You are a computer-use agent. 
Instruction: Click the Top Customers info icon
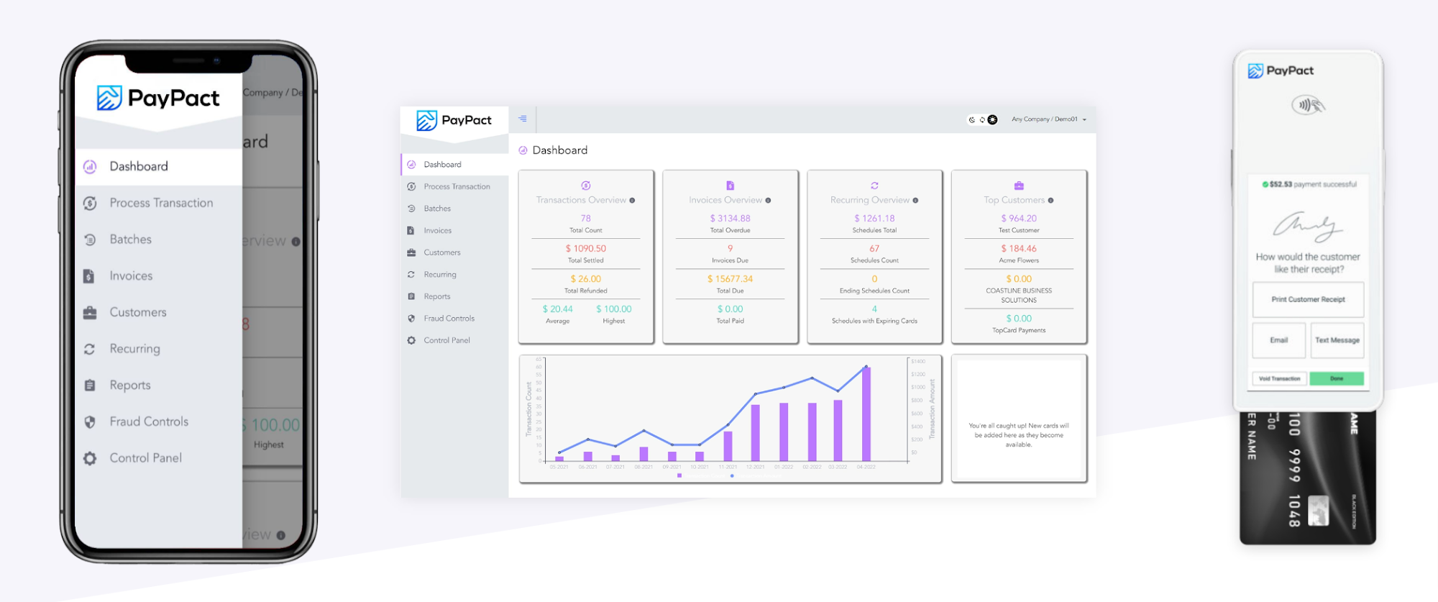click(x=1050, y=201)
